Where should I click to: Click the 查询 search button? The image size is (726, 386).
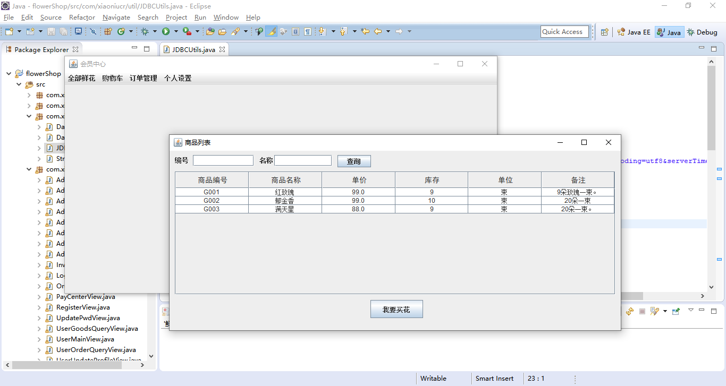pyautogui.click(x=354, y=161)
